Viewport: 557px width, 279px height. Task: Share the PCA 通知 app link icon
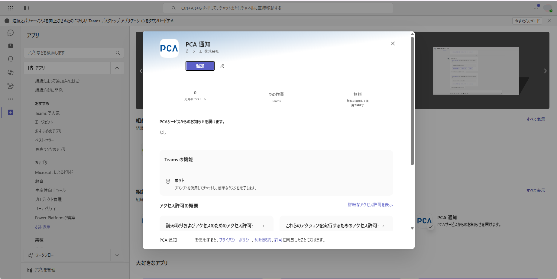pyautogui.click(x=222, y=66)
